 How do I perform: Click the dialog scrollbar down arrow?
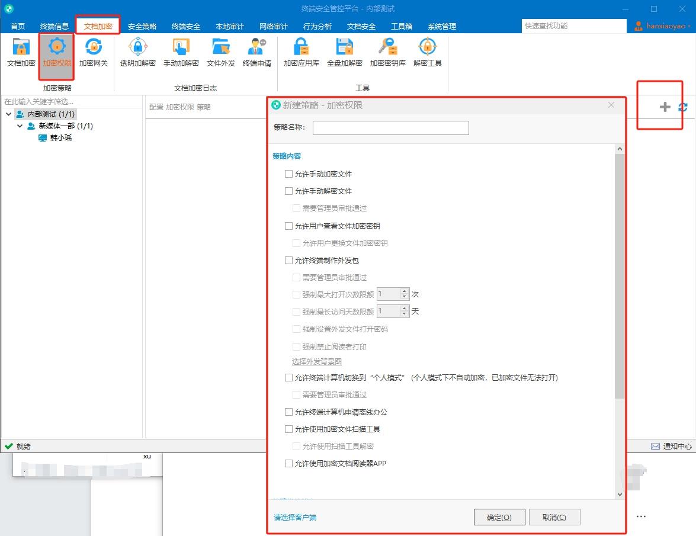(620, 495)
